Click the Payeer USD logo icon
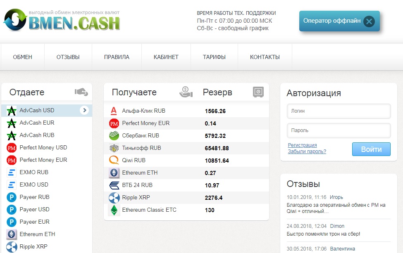This screenshot has width=403, height=253. [x=12, y=210]
